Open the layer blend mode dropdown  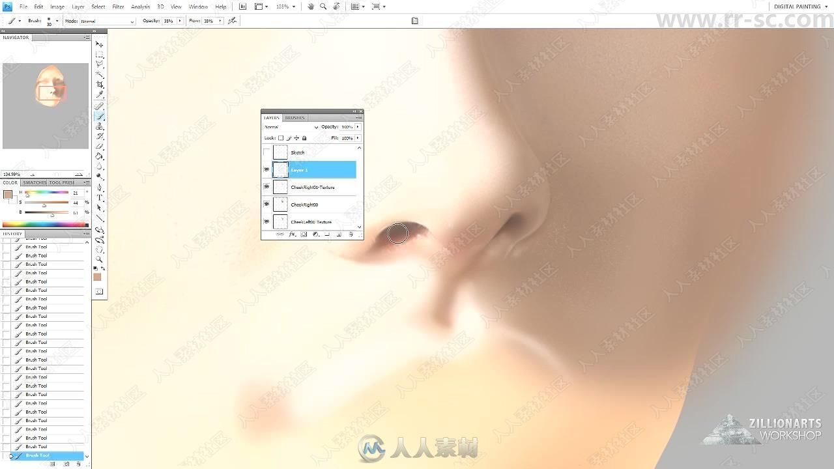291,127
